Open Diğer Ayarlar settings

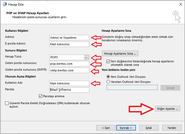click(168, 109)
